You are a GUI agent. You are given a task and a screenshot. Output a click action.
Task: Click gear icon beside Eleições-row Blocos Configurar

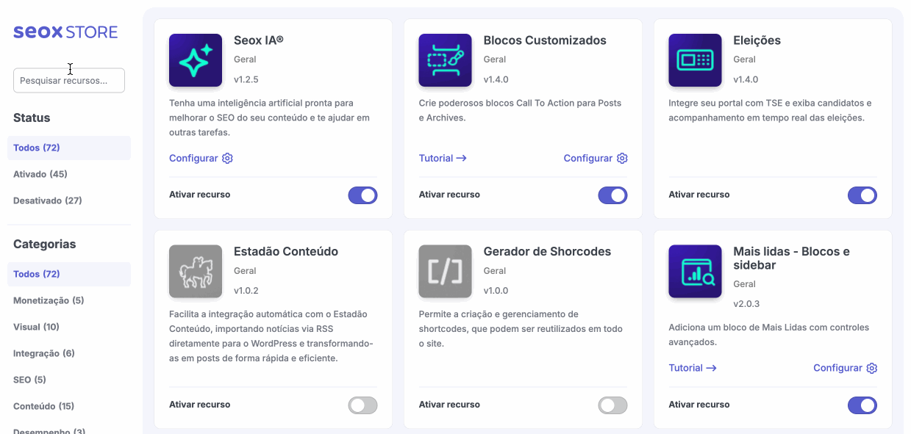(622, 159)
